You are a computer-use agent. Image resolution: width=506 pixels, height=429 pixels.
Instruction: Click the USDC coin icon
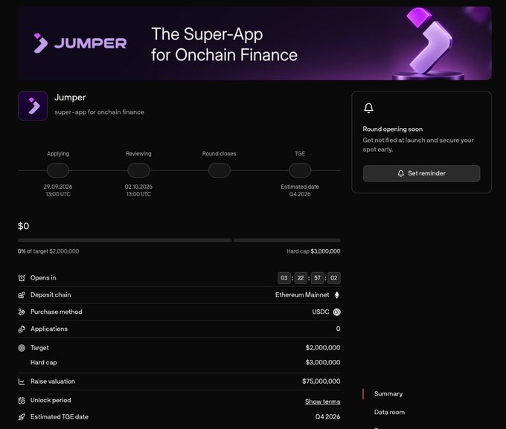point(336,312)
